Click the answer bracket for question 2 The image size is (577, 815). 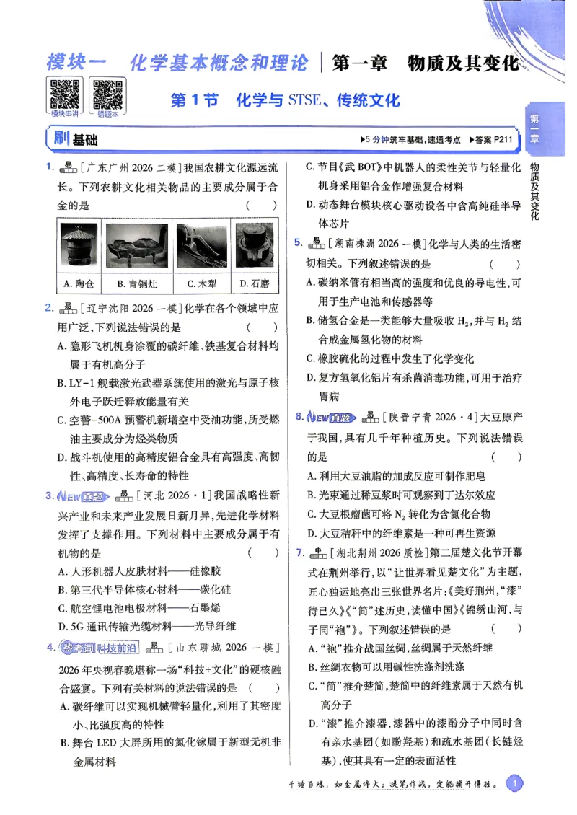[x=262, y=327]
